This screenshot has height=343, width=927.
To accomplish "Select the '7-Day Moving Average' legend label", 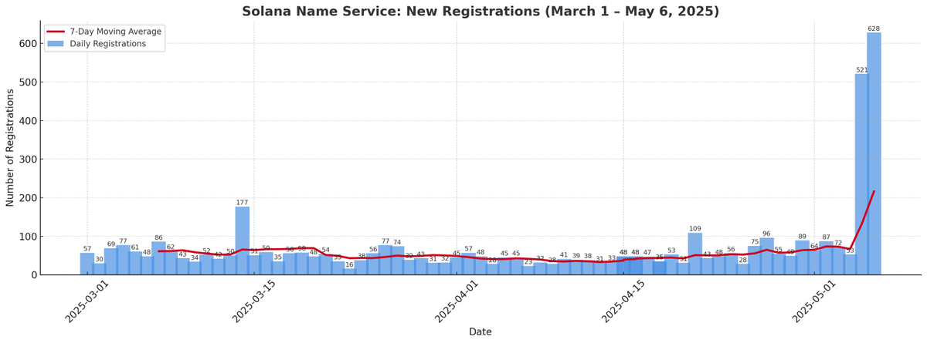I will click(x=116, y=32).
